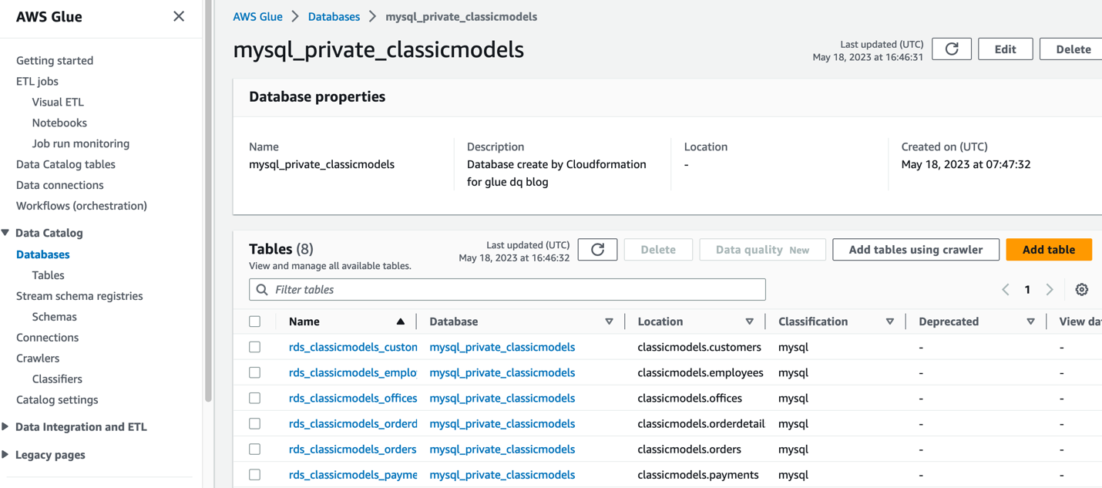Screen dimensions: 1102x488
Task: Refresh the Tables list
Action: tap(597, 250)
